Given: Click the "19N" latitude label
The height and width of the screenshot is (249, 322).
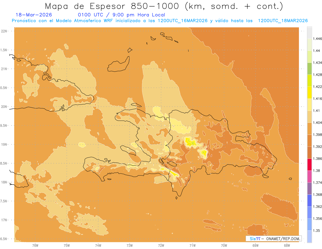Looking at the screenshot, I should 4,145.
